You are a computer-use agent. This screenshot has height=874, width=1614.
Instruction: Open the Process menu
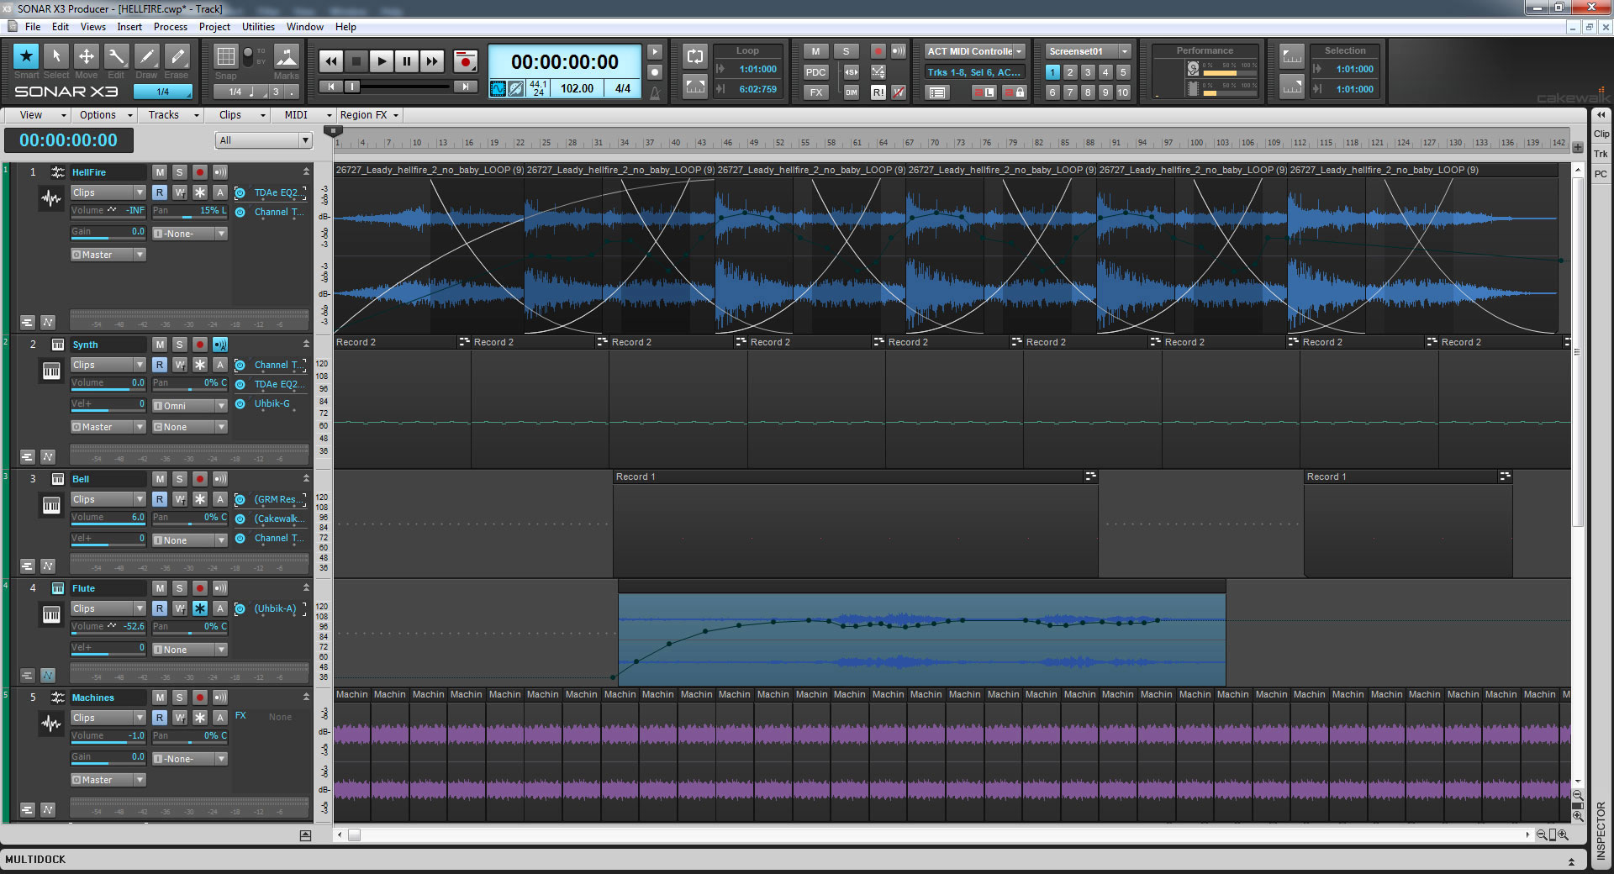click(171, 26)
